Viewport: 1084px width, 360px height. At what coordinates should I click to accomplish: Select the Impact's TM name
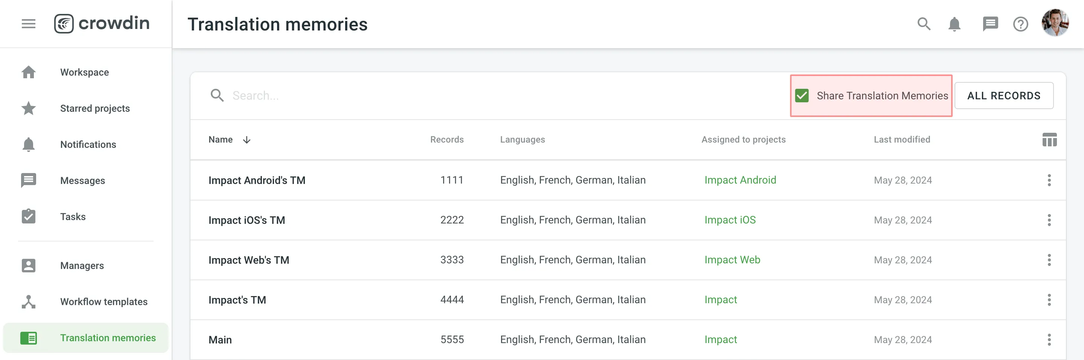click(237, 300)
